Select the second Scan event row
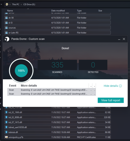Image resolution: width=130 pixels, height=141 pixels. tap(51, 94)
